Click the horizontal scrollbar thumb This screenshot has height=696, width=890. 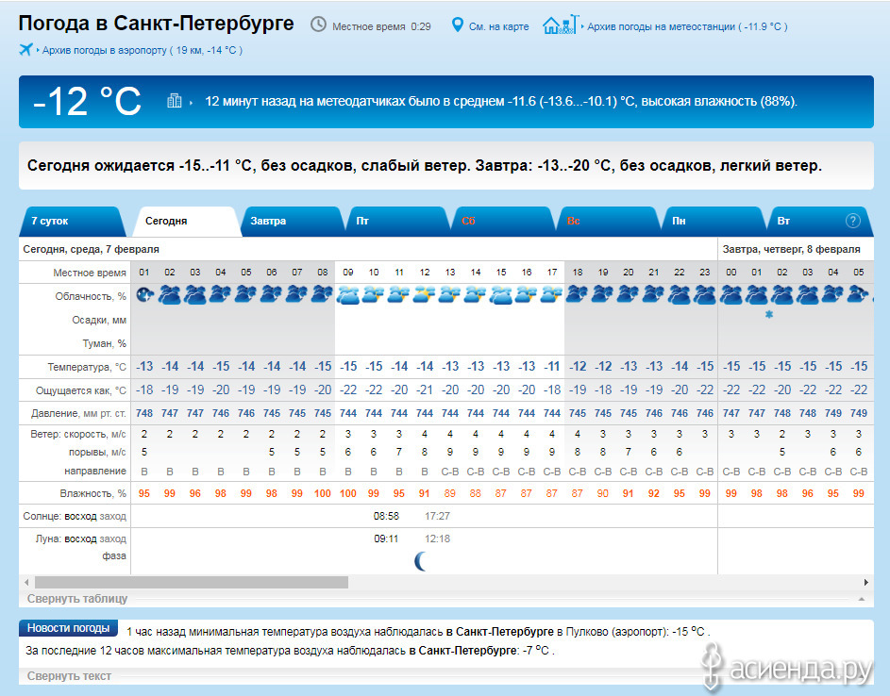192,582
